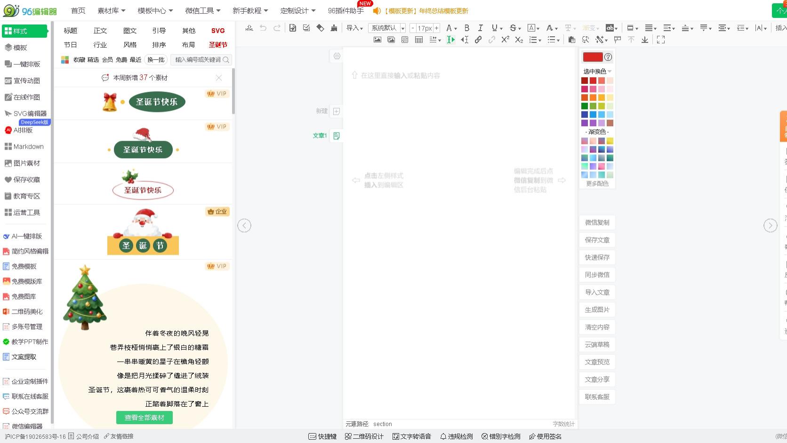Insert a hyperlink
The width and height of the screenshot is (787, 443).
pos(478,40)
